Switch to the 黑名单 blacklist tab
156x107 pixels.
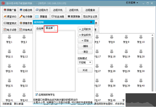click(49, 28)
